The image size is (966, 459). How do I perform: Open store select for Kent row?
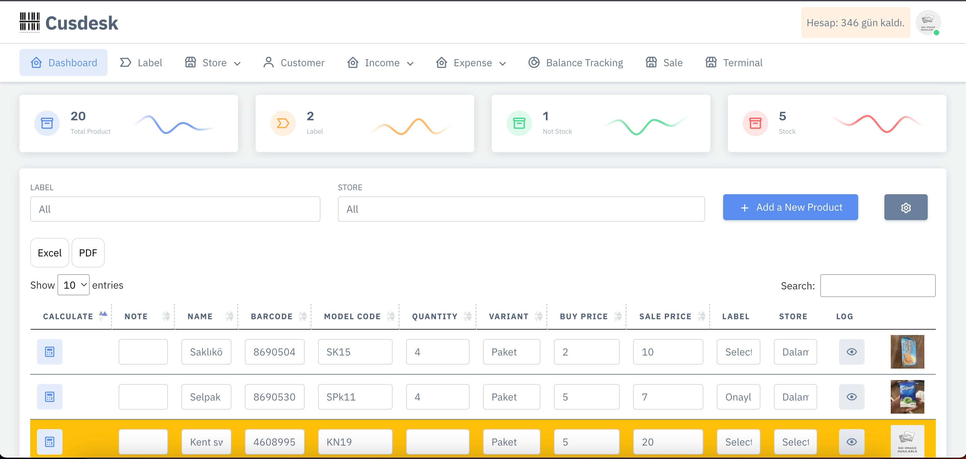coord(795,442)
